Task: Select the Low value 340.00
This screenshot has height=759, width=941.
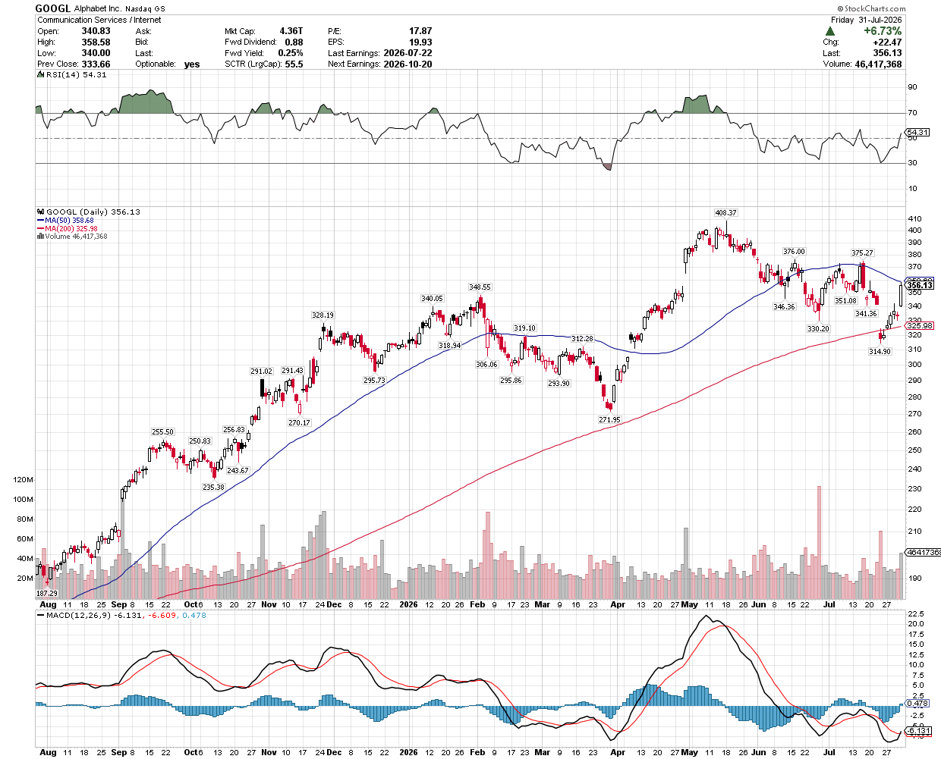Action: click(x=96, y=53)
